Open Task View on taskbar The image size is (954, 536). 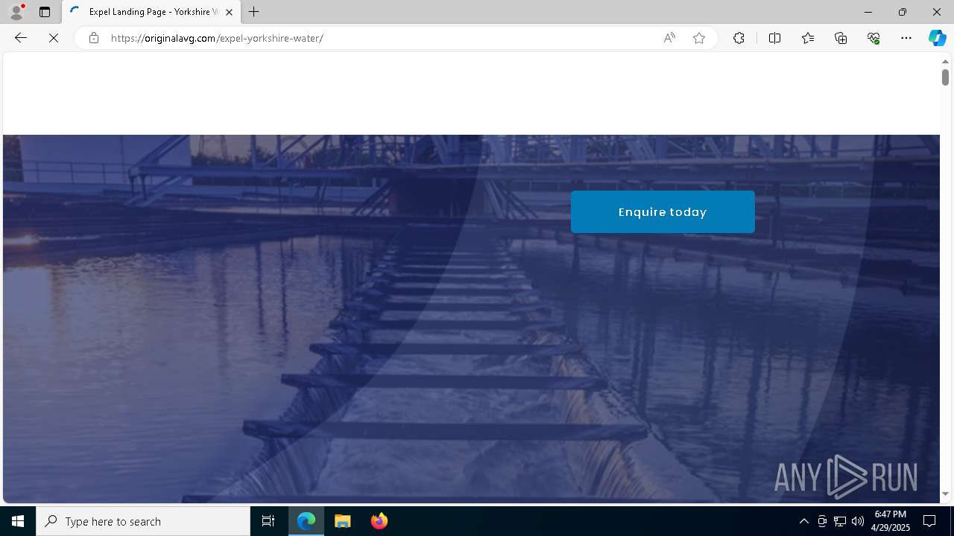pyautogui.click(x=268, y=521)
